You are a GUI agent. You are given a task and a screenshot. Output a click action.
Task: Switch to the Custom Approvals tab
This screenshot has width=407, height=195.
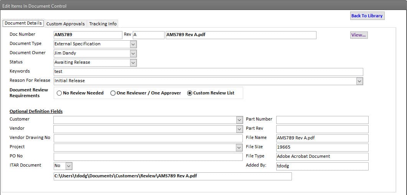66,24
